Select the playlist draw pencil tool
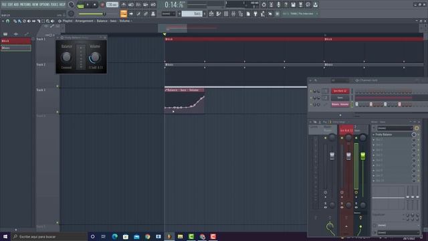 (x=15, y=21)
